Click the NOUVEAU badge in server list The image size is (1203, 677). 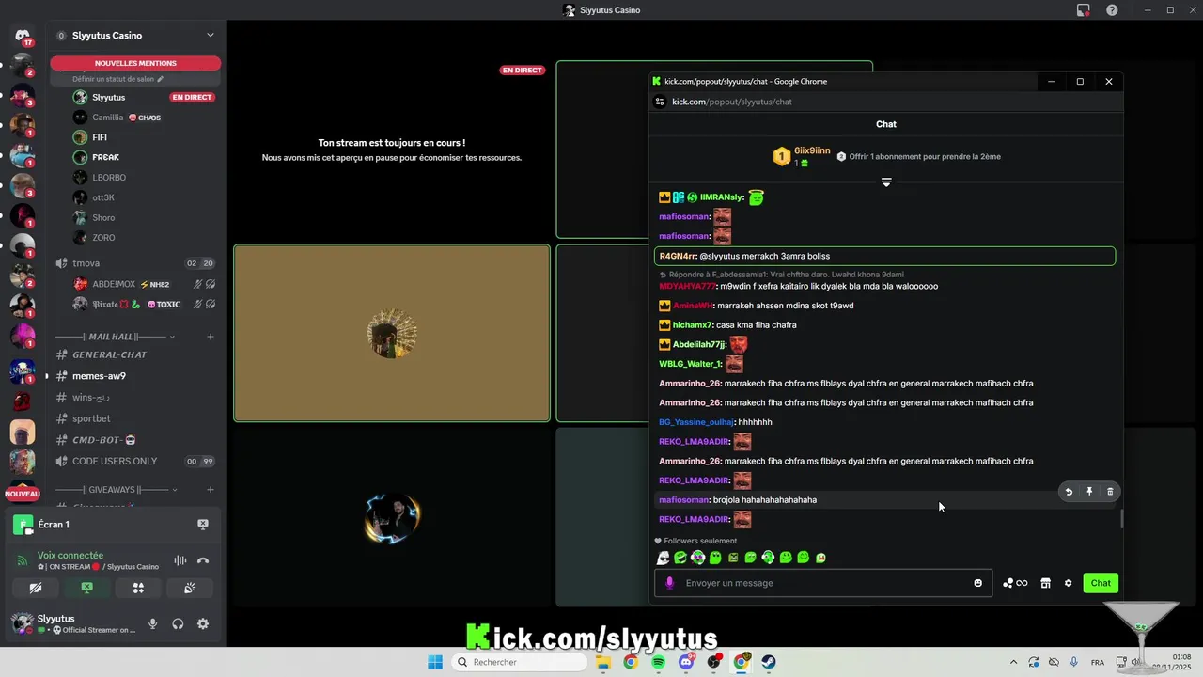(23, 494)
